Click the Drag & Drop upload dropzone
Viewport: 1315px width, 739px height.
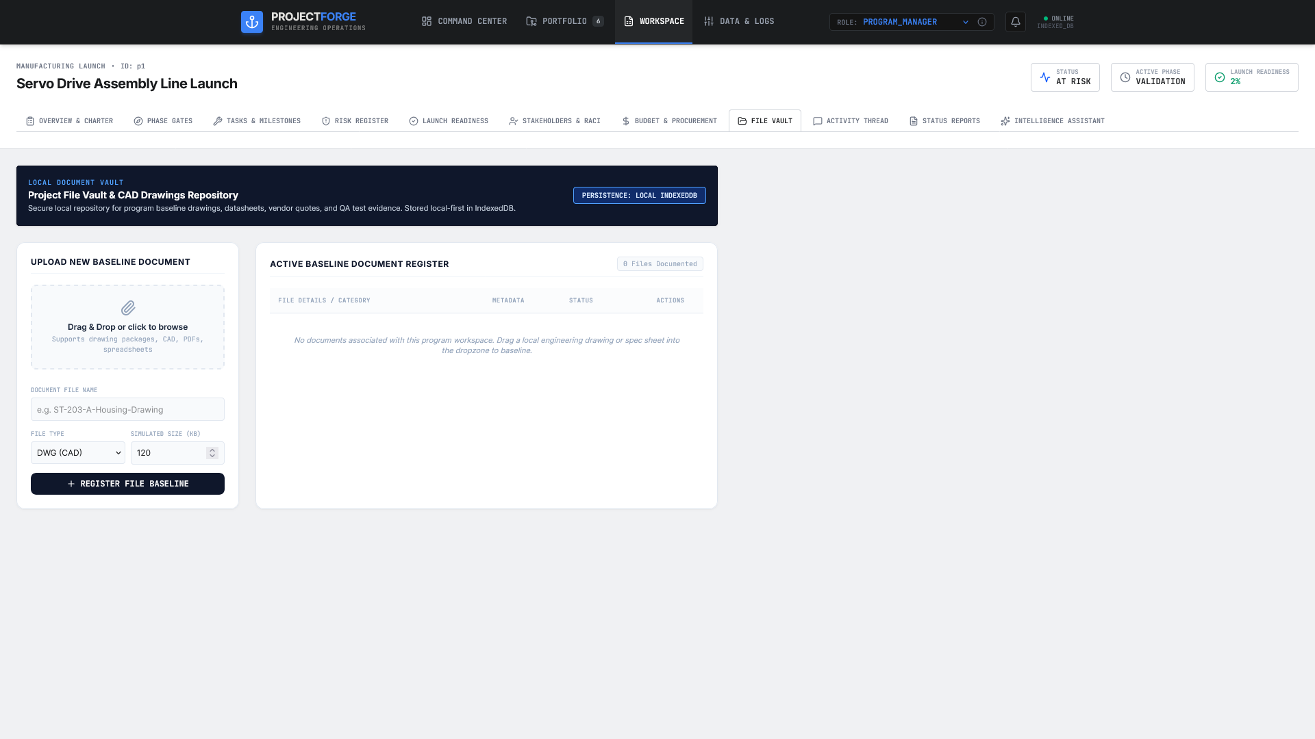[127, 327]
